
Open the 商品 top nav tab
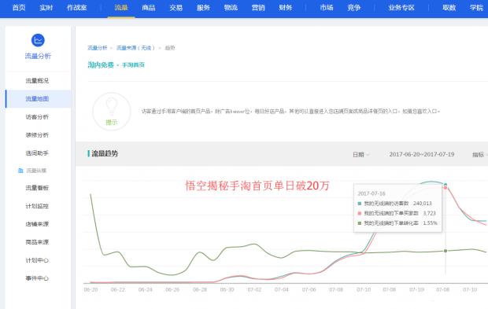tap(149, 8)
